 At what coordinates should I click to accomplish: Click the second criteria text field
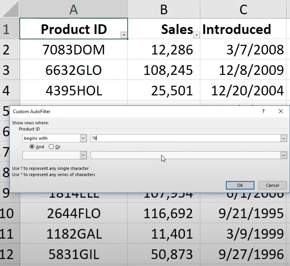pos(186,155)
